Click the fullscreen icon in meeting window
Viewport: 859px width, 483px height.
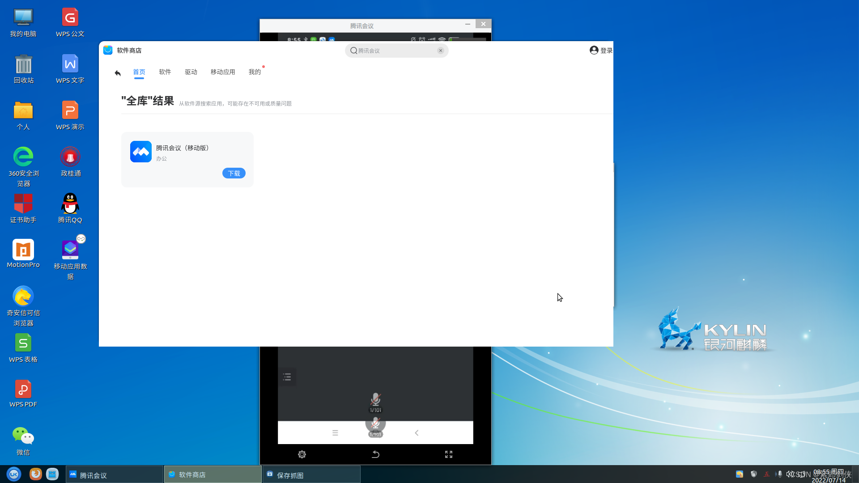click(449, 454)
